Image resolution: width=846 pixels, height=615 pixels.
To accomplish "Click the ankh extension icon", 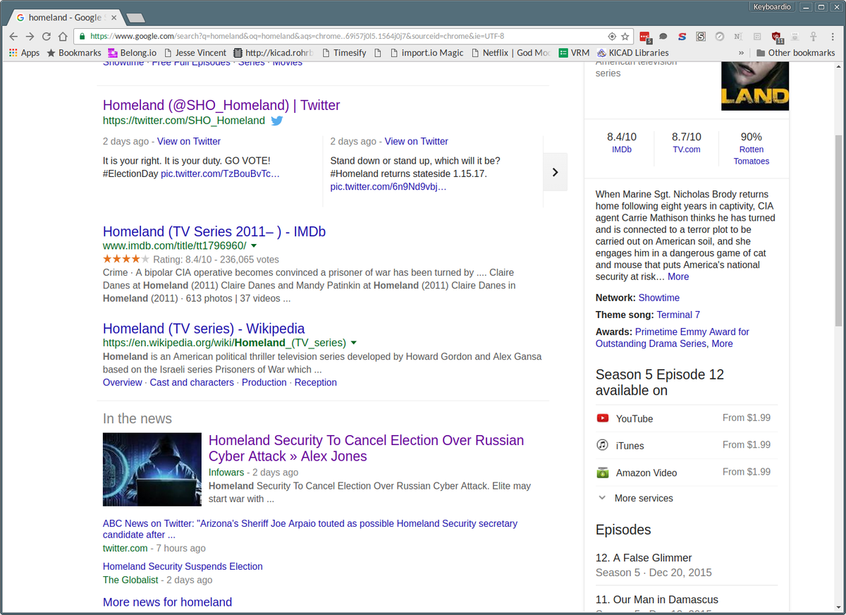I will [813, 36].
